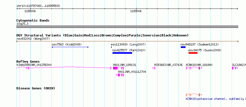Click the DGV Structural Variants track title
The image size is (246, 107).
[x=102, y=35]
